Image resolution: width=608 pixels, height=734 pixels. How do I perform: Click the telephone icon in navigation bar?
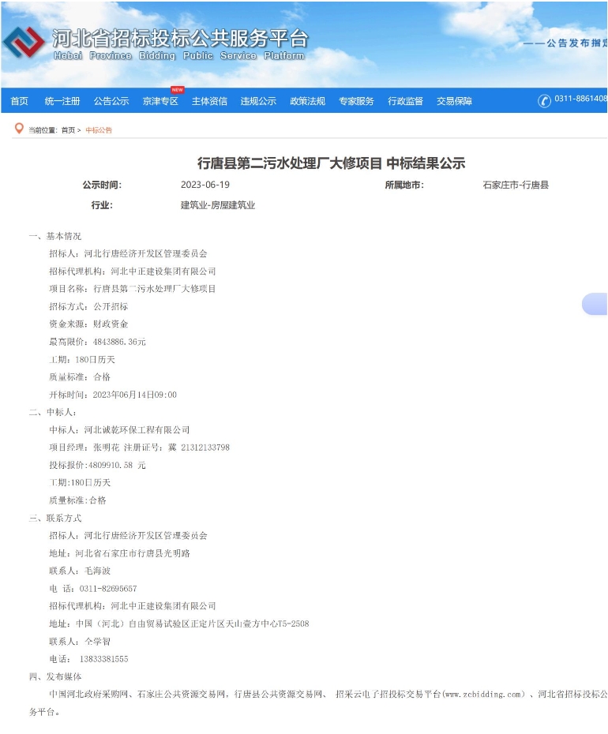(544, 100)
